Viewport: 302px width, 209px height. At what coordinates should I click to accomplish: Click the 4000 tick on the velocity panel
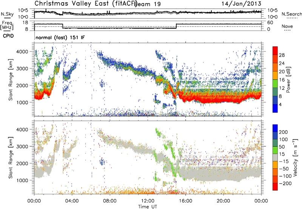click(x=22, y=129)
